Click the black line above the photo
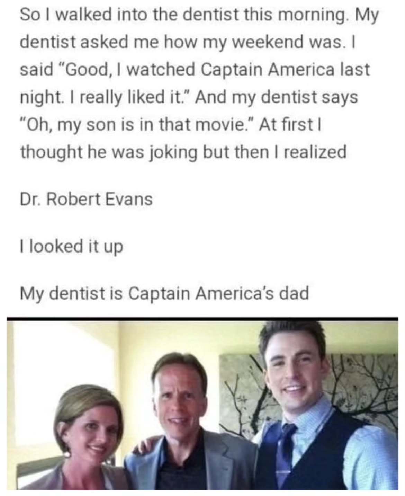 pos(202,319)
